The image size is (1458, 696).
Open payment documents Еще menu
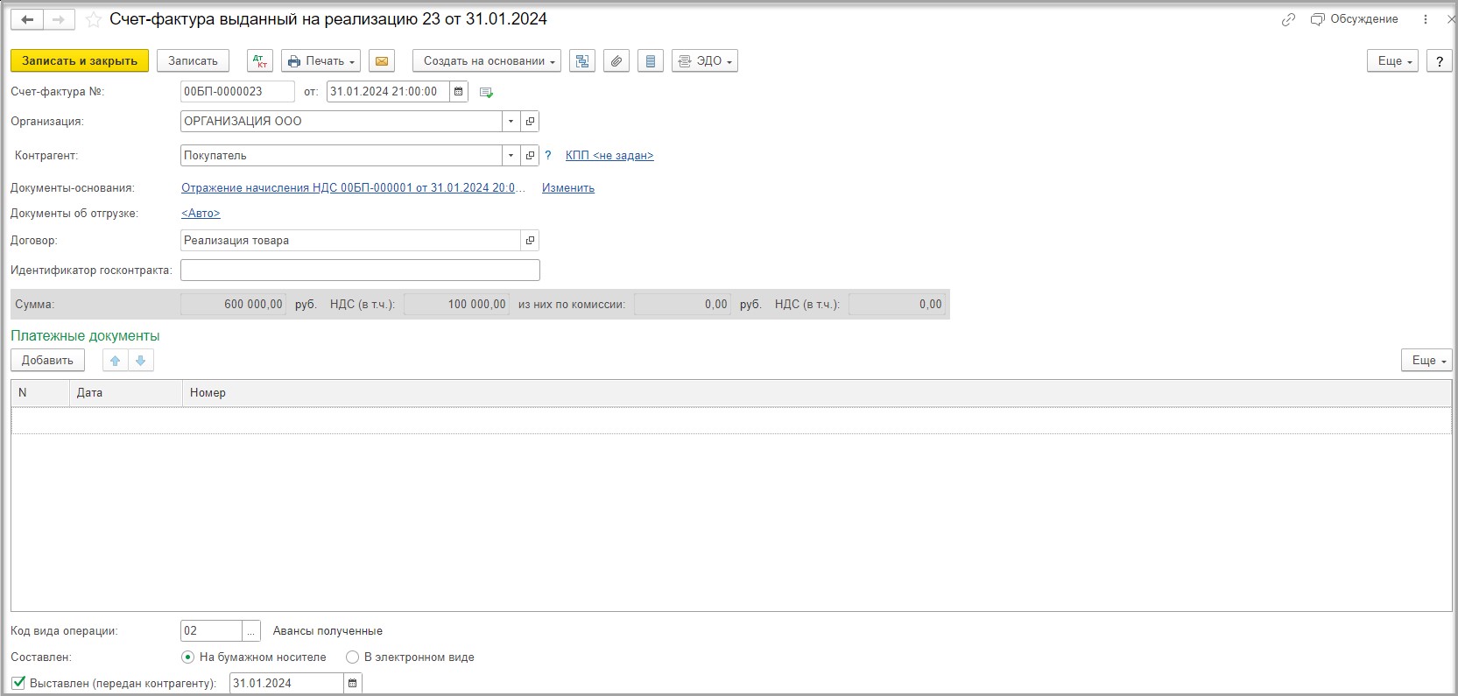click(x=1426, y=360)
